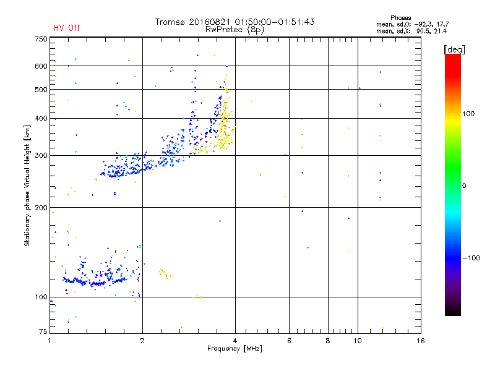Viewport: 495px width, 371px height.
Task: Click the '300' height axis label
Action: [x=41, y=156]
